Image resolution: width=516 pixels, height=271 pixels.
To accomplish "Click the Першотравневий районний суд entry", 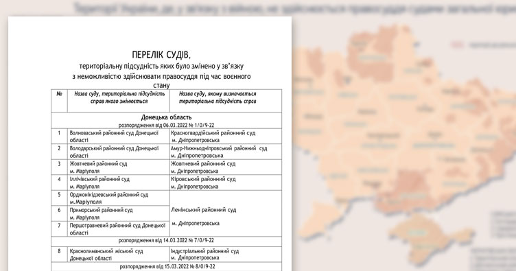I will (119, 229).
